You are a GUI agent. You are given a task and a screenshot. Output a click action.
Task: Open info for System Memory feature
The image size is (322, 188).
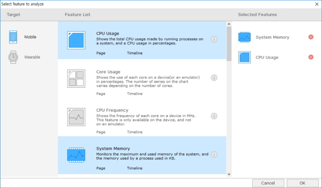[214, 155]
